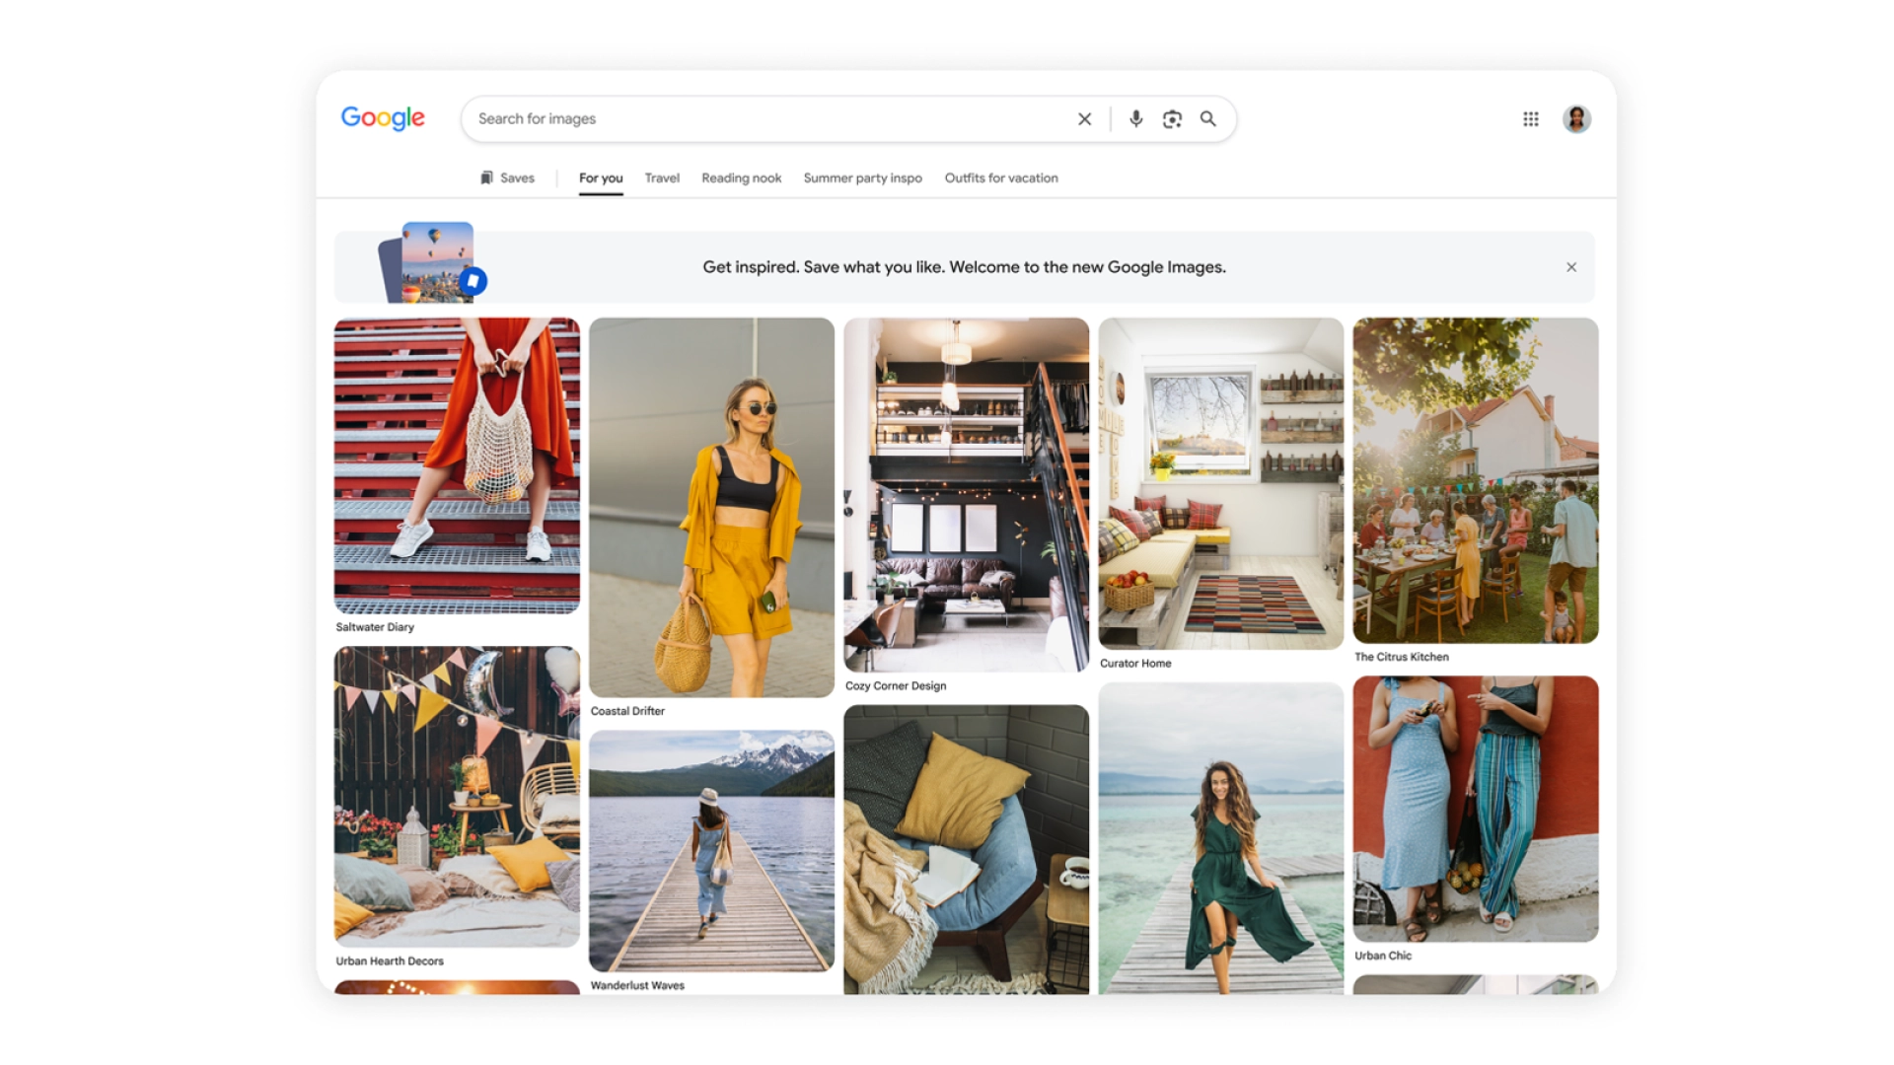The width and height of the screenshot is (1894, 1065).
Task: Select the For you tab
Action: pyautogui.click(x=601, y=178)
